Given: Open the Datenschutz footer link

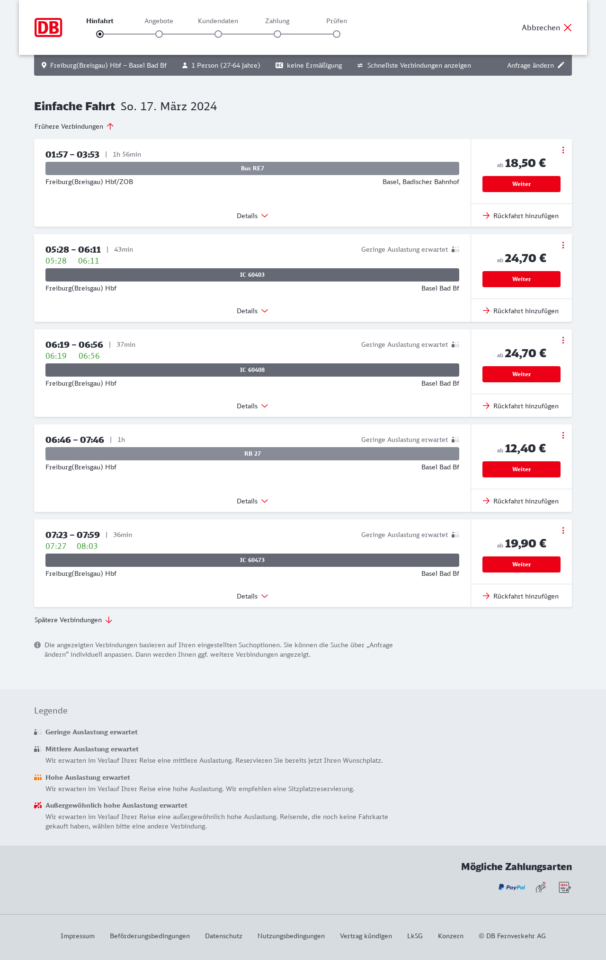Looking at the screenshot, I should (x=223, y=936).
